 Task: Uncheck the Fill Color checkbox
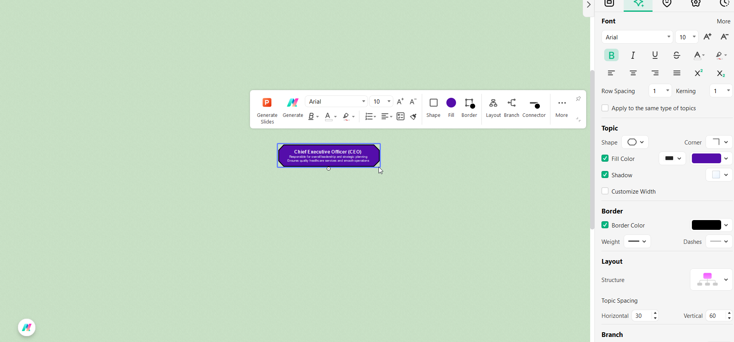pos(605,158)
